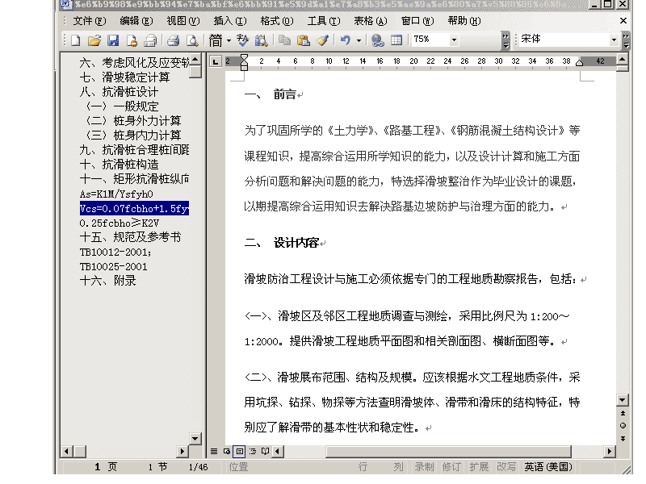Undo the last action
This screenshot has width=646, height=484.
346,40
